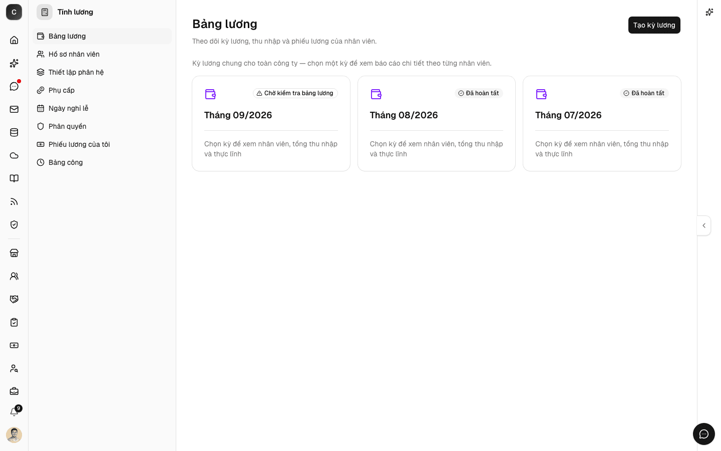
Task: Open the briefcase icon in left rail
Action: pyautogui.click(x=14, y=391)
